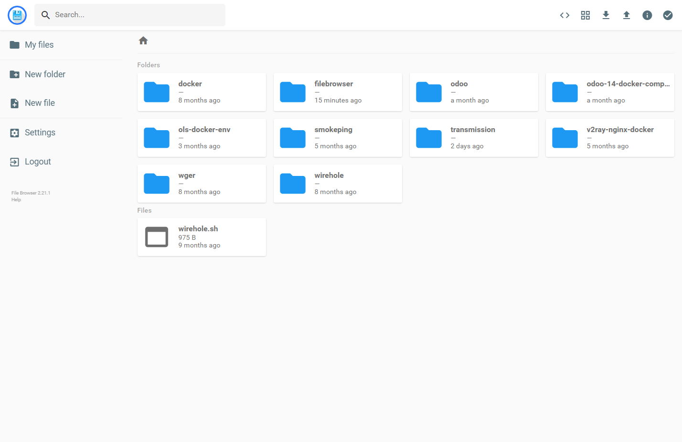Open Settings from the sidebar
682x442 pixels.
tap(61, 133)
